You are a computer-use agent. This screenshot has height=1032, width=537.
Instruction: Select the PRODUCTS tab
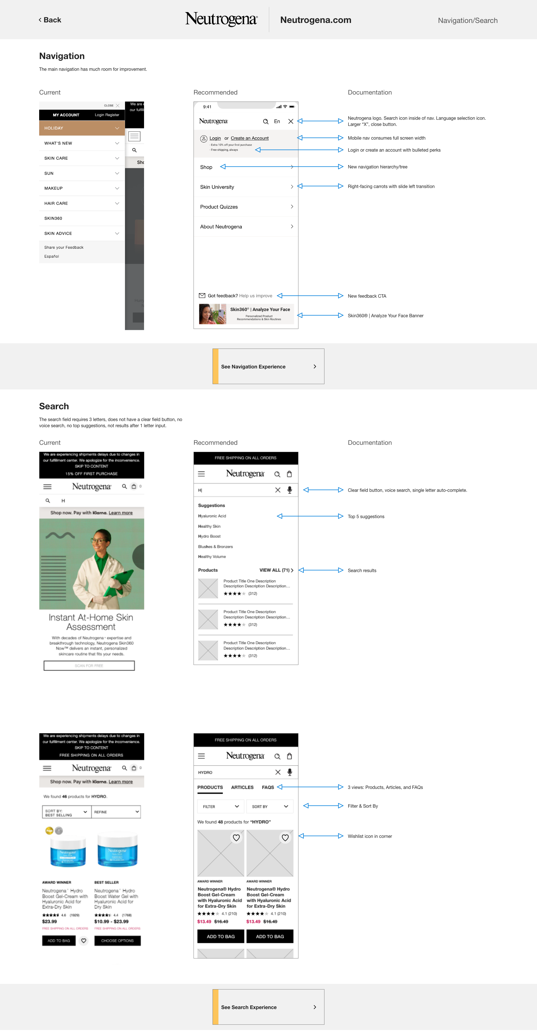click(x=210, y=787)
